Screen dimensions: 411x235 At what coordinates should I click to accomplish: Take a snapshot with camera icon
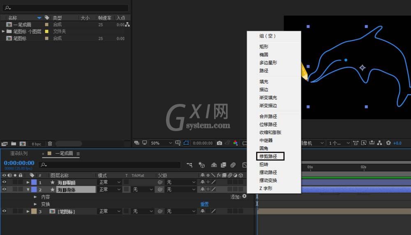point(219,143)
